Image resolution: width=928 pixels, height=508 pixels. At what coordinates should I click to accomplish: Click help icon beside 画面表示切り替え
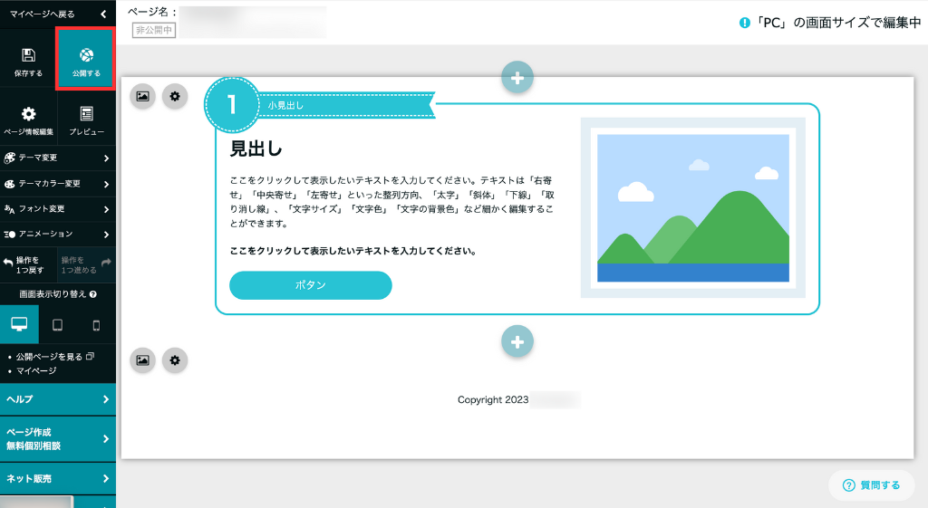coord(93,294)
